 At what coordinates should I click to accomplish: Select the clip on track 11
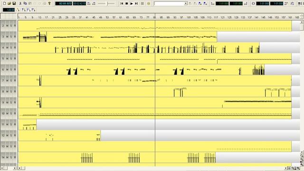(28, 124)
